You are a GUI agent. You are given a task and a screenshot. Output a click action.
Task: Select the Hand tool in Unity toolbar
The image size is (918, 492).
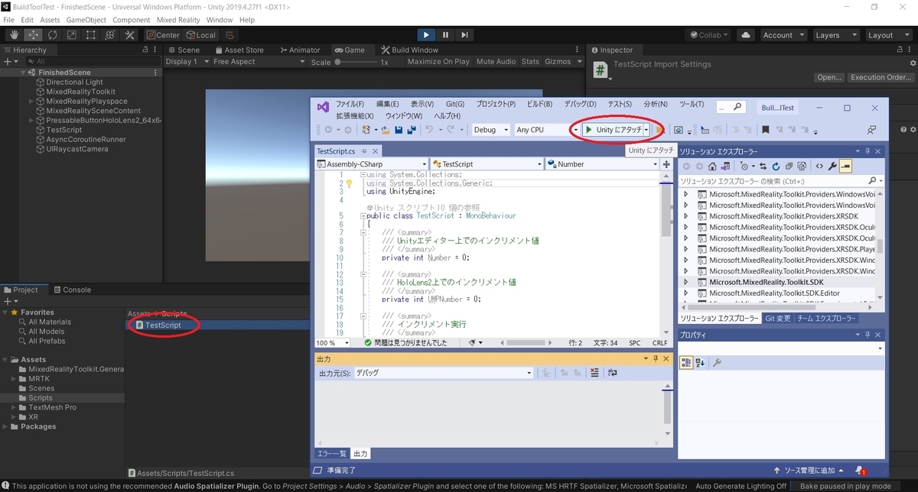[x=15, y=35]
